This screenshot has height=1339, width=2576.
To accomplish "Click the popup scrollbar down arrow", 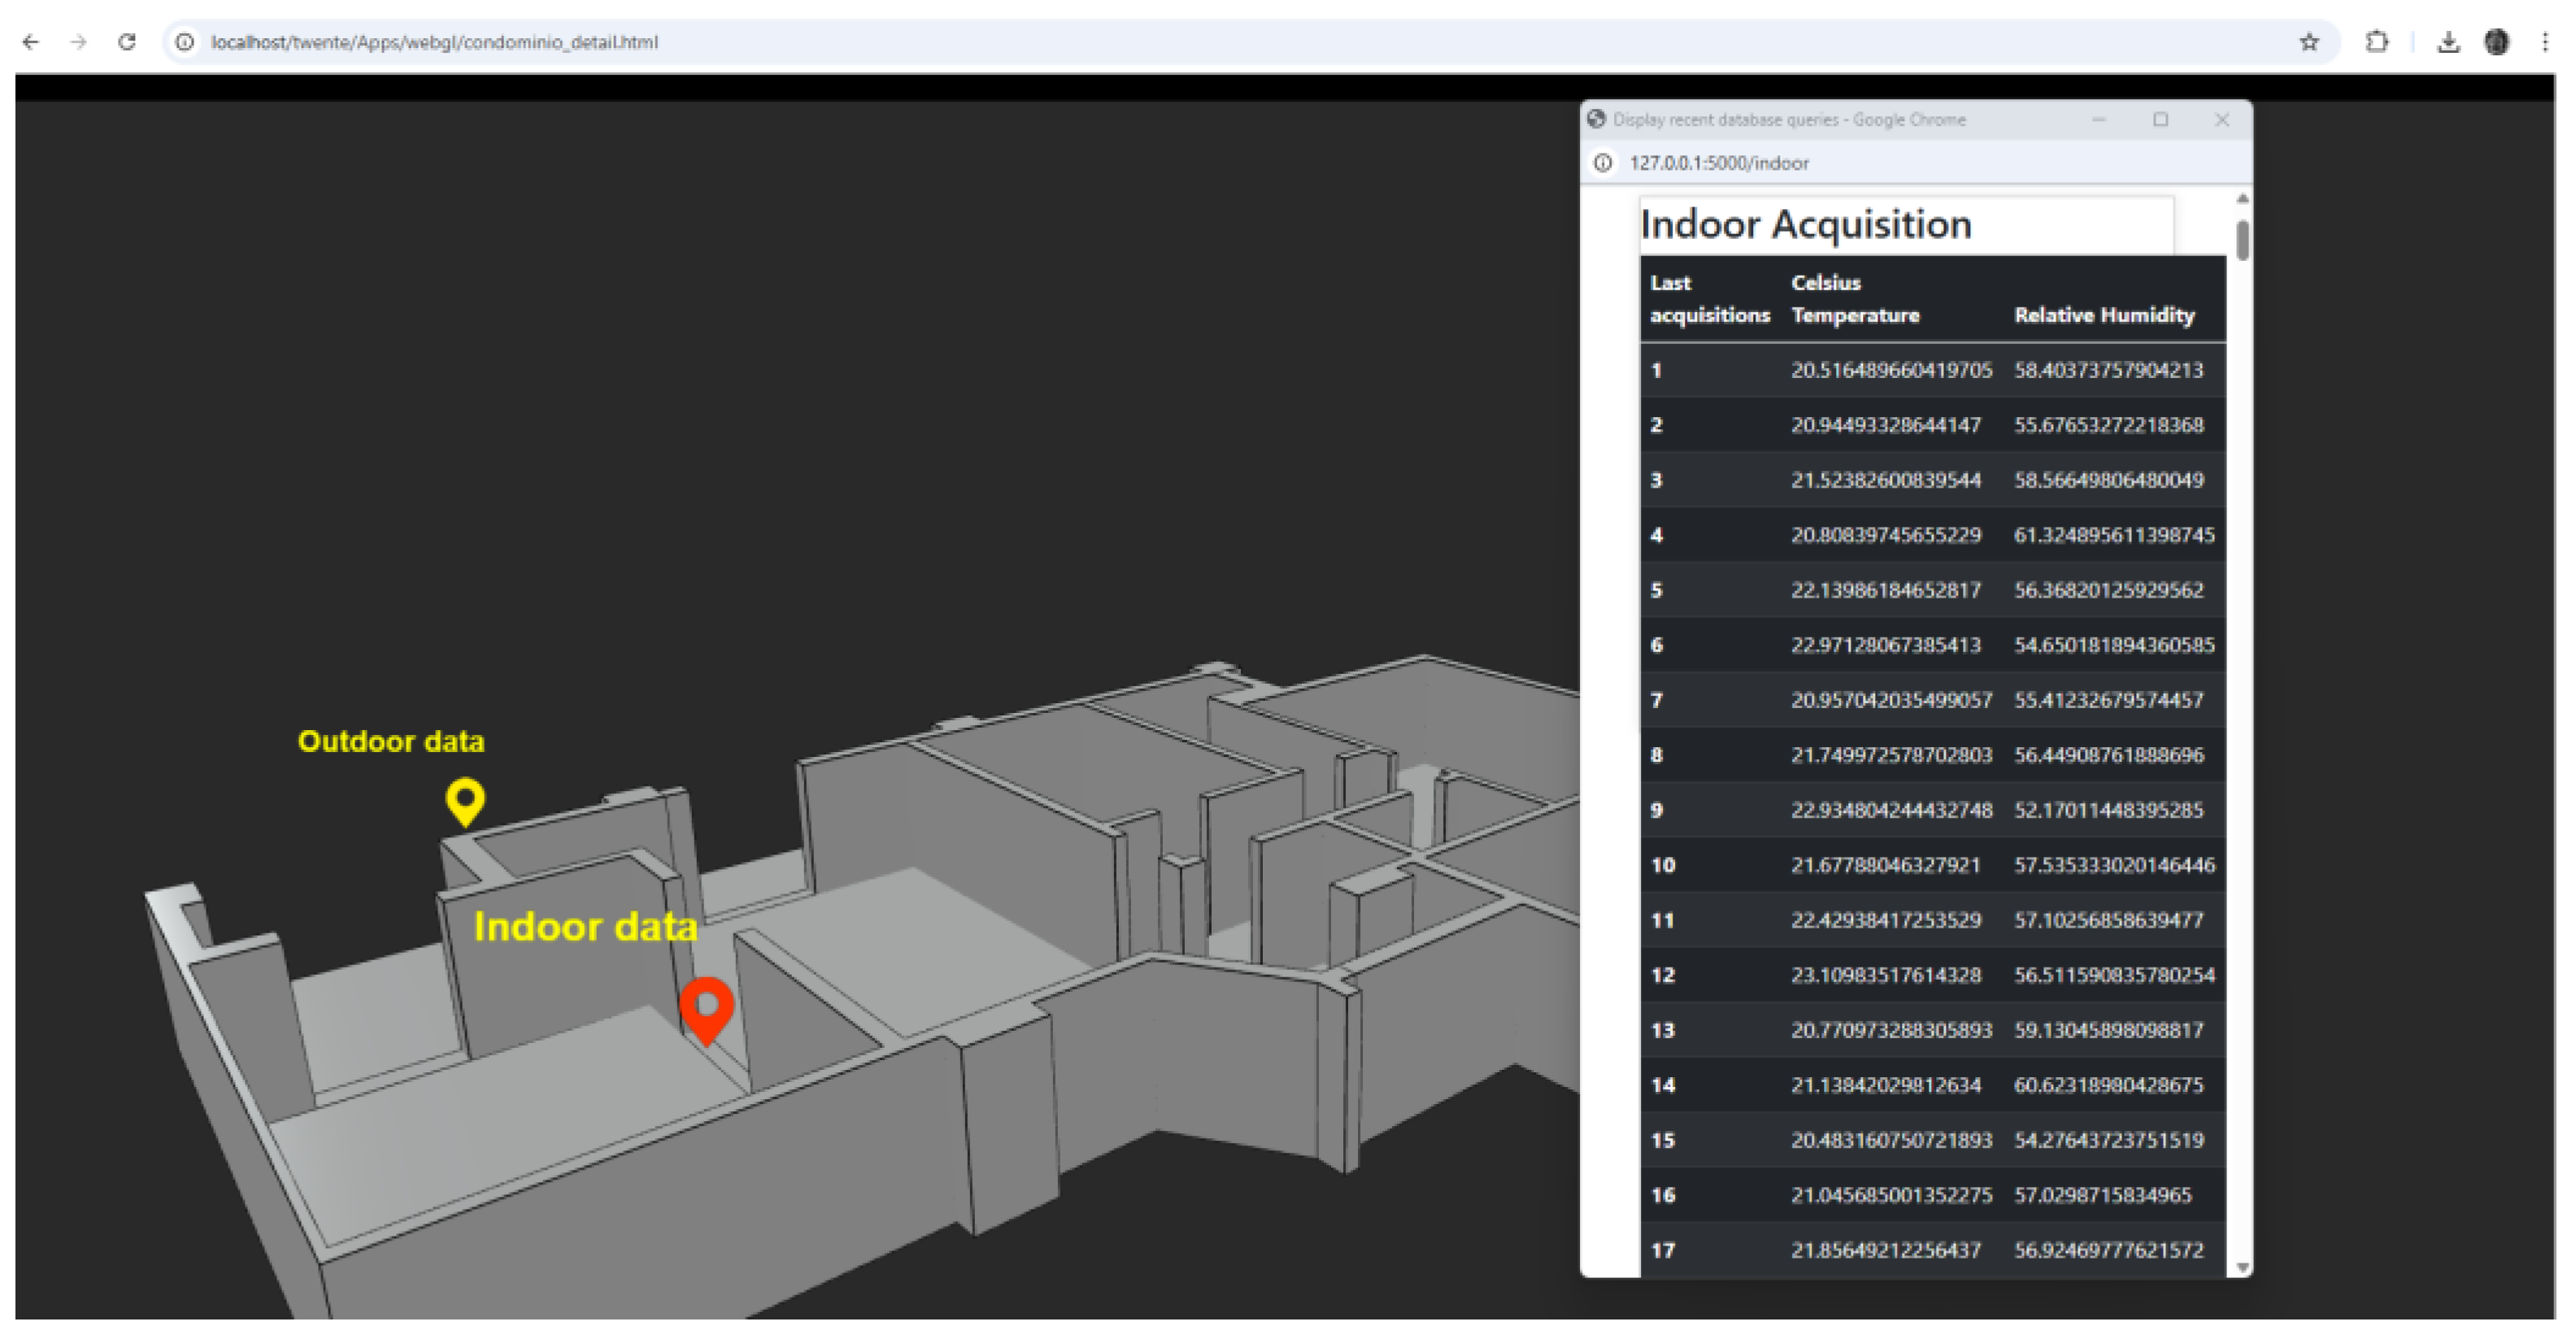I will tap(2242, 1267).
